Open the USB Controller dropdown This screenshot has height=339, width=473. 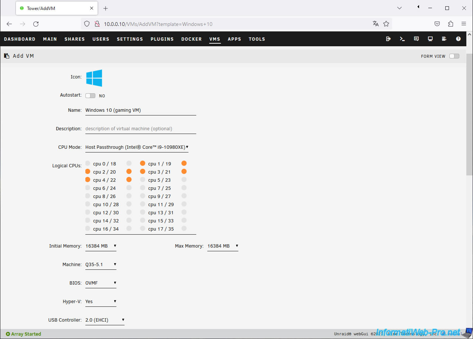tap(105, 320)
